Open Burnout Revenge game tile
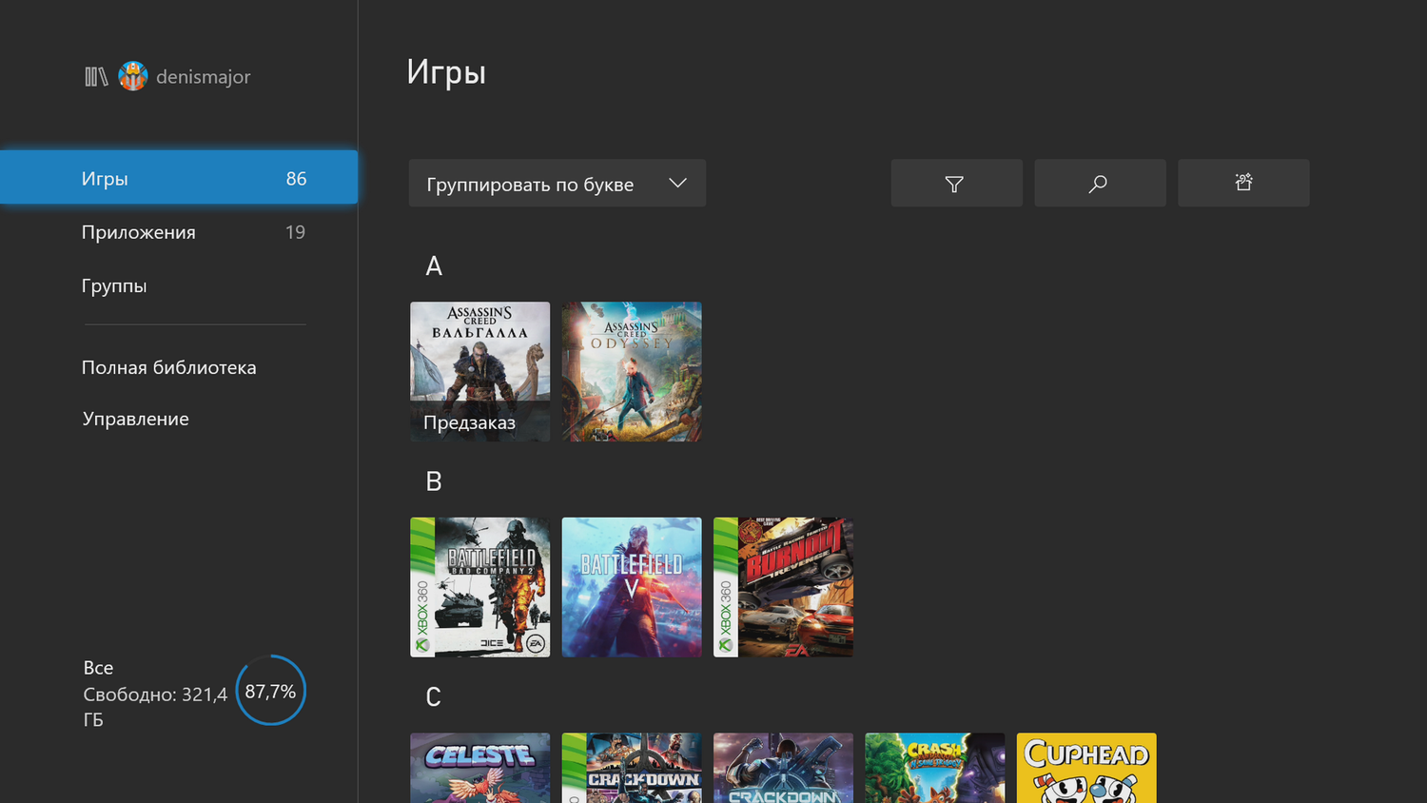This screenshot has height=803, width=1427. click(x=783, y=587)
